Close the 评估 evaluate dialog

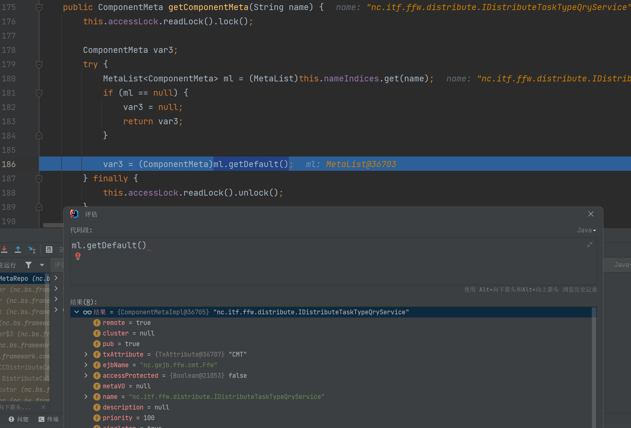pyautogui.click(x=591, y=214)
